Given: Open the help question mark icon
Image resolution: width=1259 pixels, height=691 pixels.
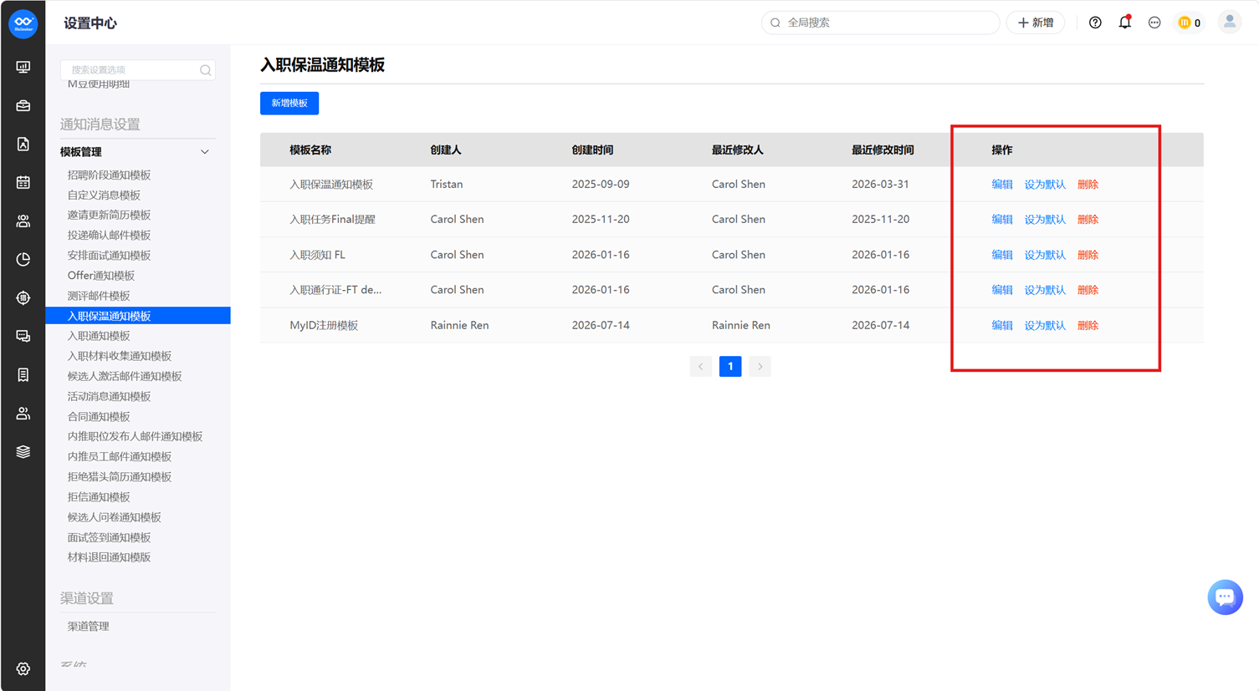Looking at the screenshot, I should pos(1095,23).
